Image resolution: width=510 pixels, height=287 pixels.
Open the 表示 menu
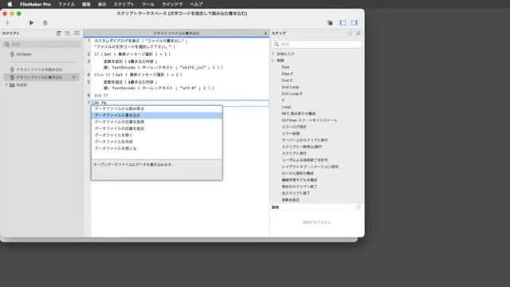102,4
